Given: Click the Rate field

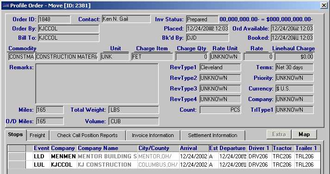Looking at the screenshot, I should click(x=258, y=57).
